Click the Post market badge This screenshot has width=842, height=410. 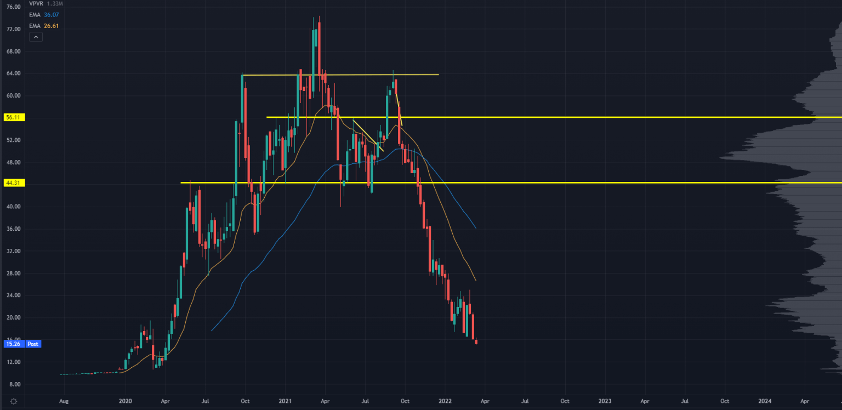tap(32, 344)
